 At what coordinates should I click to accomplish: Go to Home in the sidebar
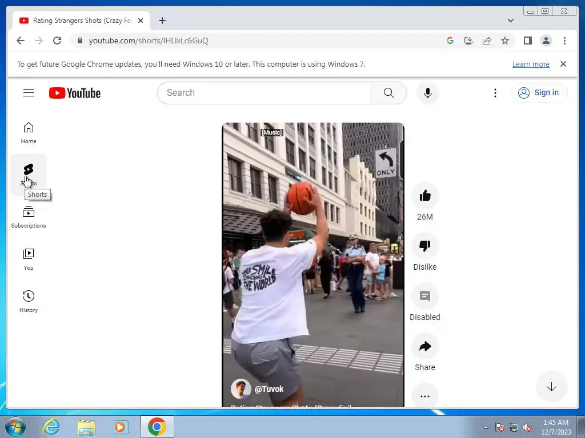click(x=29, y=133)
